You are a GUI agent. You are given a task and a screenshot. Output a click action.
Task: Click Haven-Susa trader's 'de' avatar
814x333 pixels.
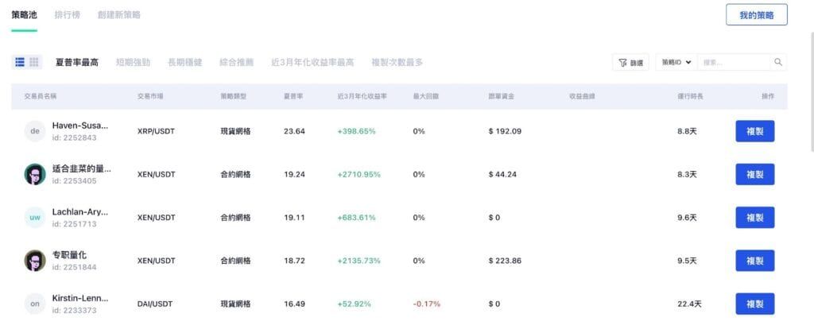35,131
